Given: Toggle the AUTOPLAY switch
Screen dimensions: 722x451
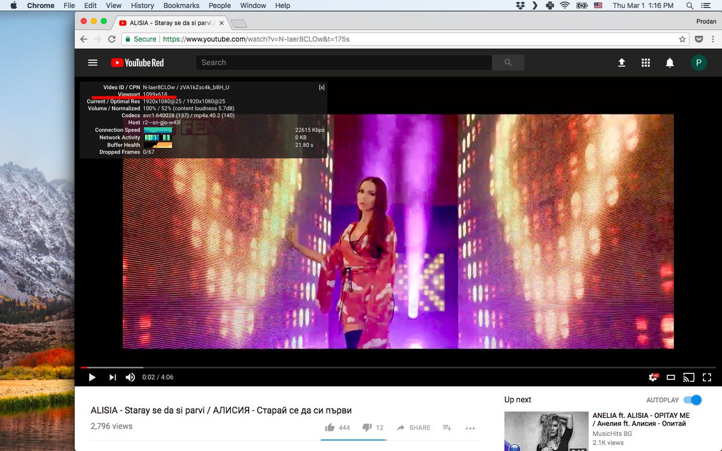Looking at the screenshot, I should [x=693, y=400].
